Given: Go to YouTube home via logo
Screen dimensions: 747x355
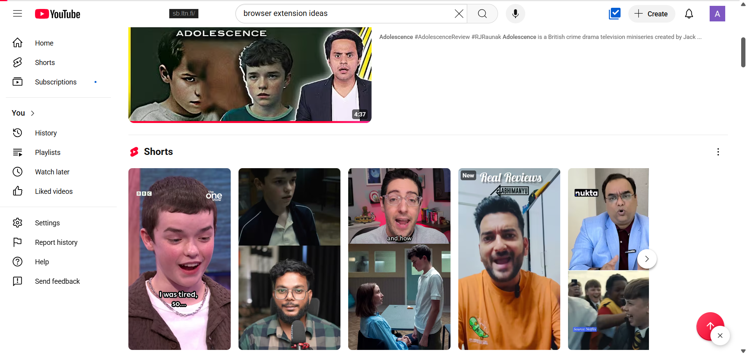Looking at the screenshot, I should [58, 14].
